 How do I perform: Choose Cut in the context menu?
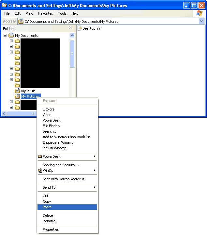point(67,196)
